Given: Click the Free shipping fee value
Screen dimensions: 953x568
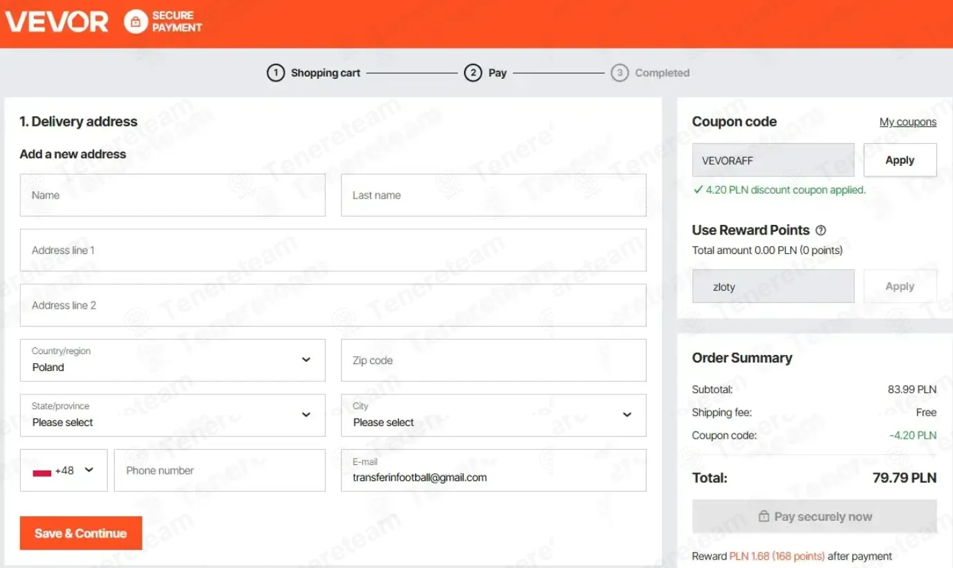Looking at the screenshot, I should click(x=926, y=412).
